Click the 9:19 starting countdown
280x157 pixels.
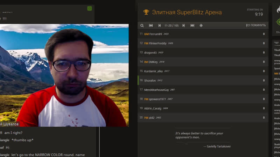tap(259, 14)
